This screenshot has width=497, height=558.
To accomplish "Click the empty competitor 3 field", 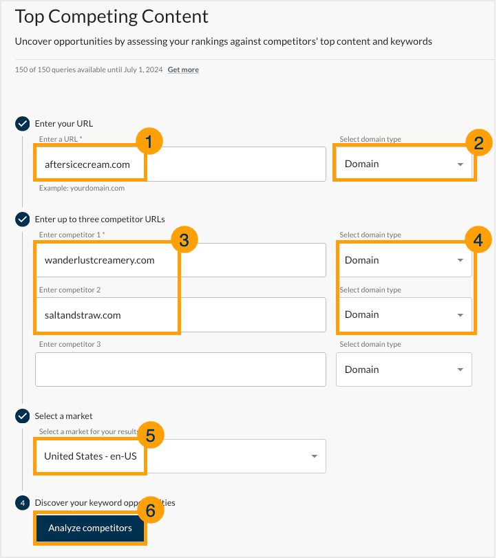I will point(179,369).
